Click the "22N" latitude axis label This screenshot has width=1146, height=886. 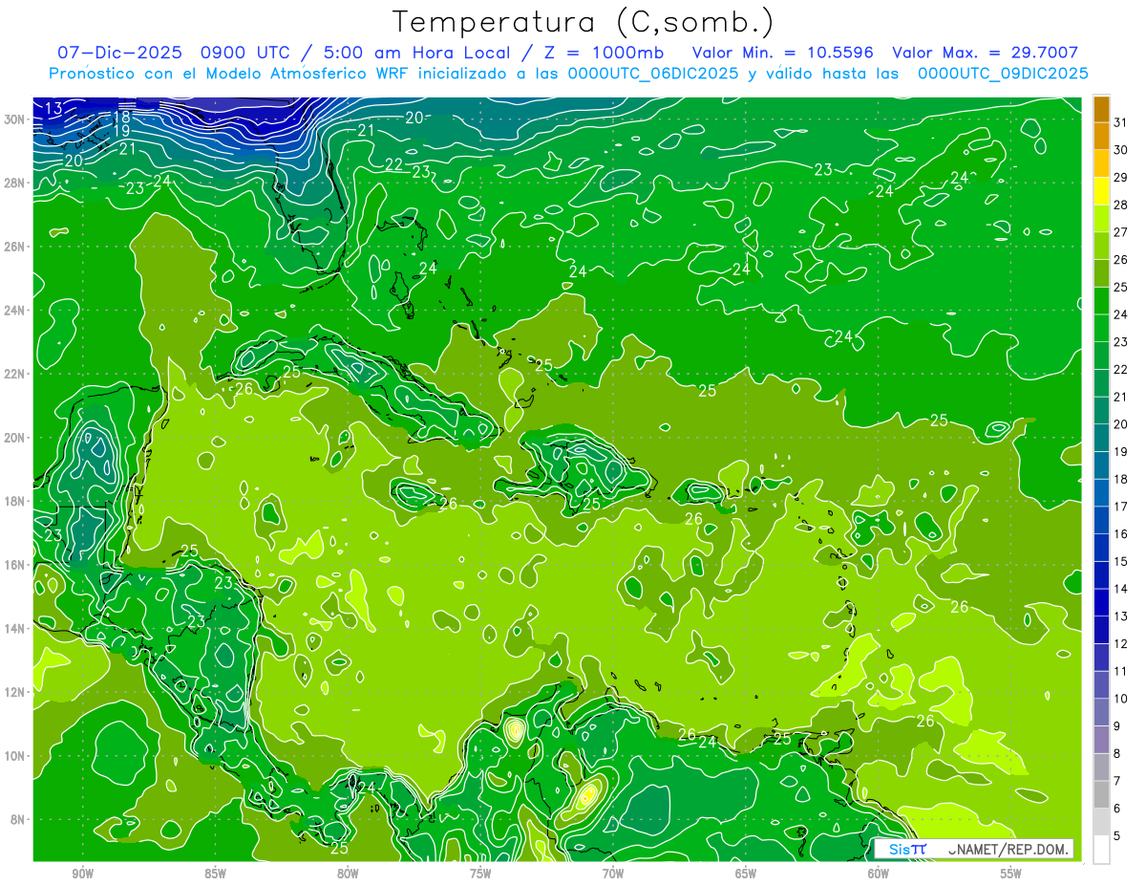[x=14, y=374]
